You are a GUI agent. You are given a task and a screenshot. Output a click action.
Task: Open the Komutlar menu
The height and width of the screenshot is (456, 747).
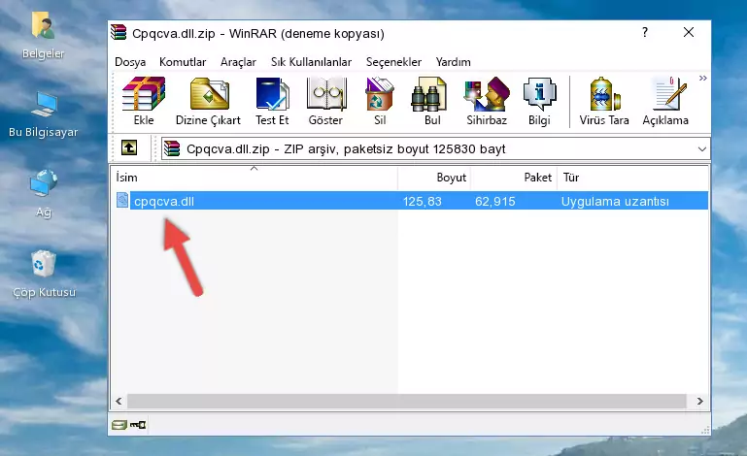point(183,62)
